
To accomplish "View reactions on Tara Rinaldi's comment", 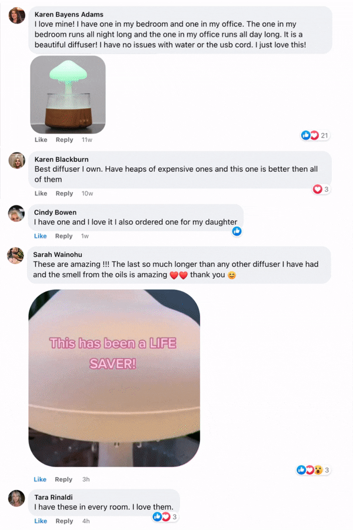I will pyautogui.click(x=165, y=516).
